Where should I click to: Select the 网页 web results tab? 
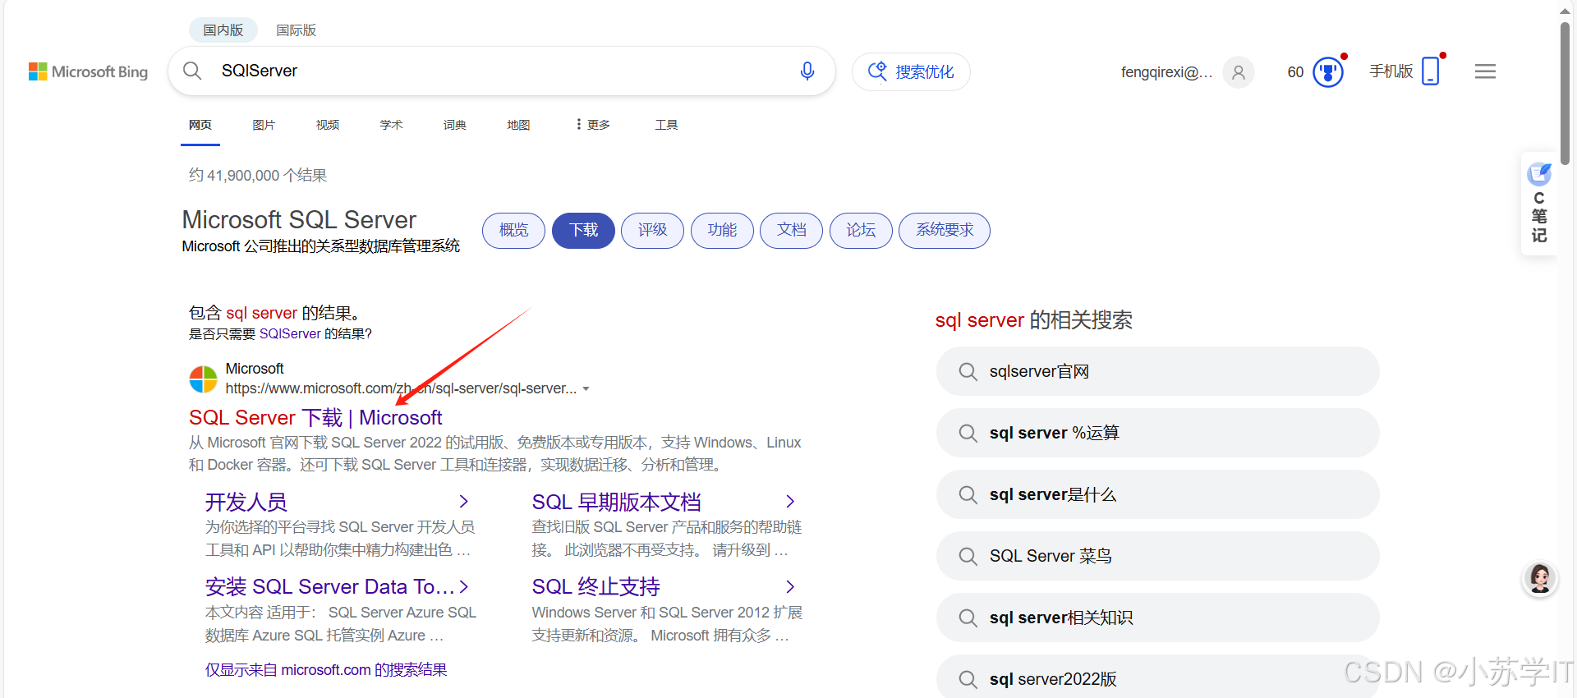pos(200,125)
